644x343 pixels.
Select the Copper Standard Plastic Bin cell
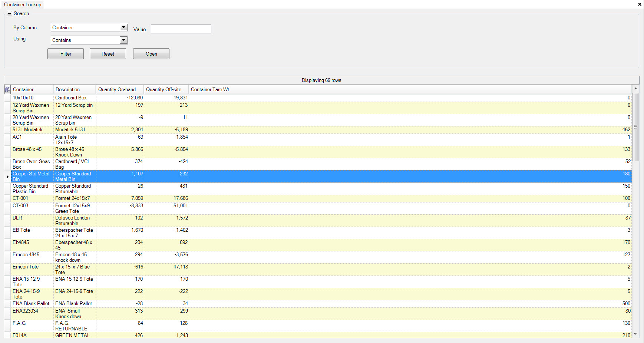pyautogui.click(x=32, y=189)
